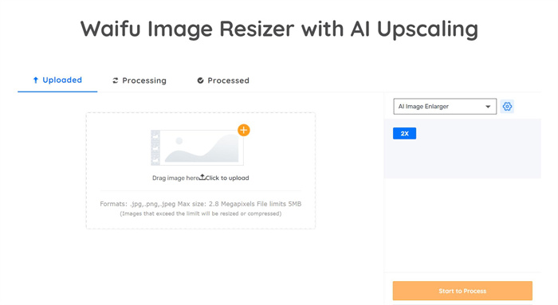Viewport: 558px width, 305px height.
Task: Click the Waifu Image Resizer page heading
Action: (279, 29)
